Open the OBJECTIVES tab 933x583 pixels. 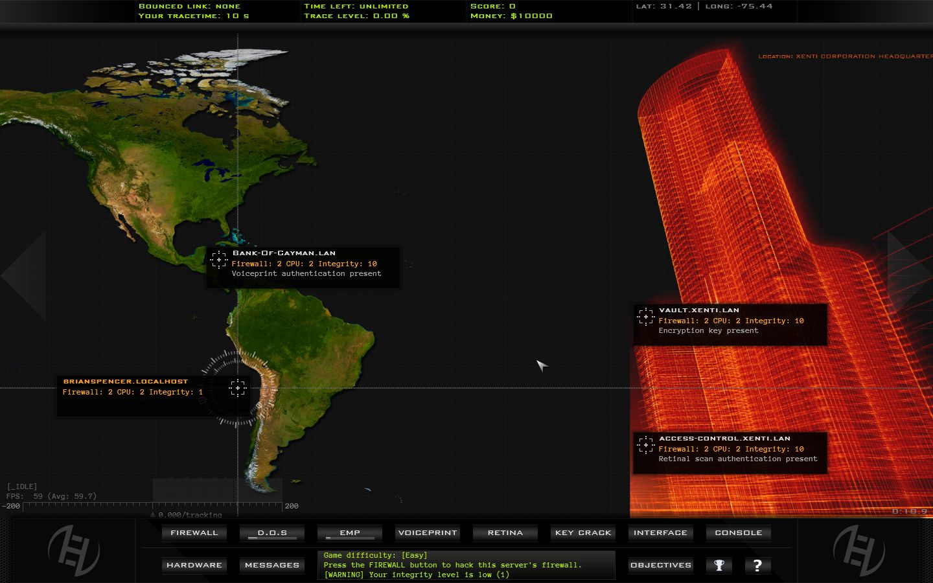tap(660, 565)
